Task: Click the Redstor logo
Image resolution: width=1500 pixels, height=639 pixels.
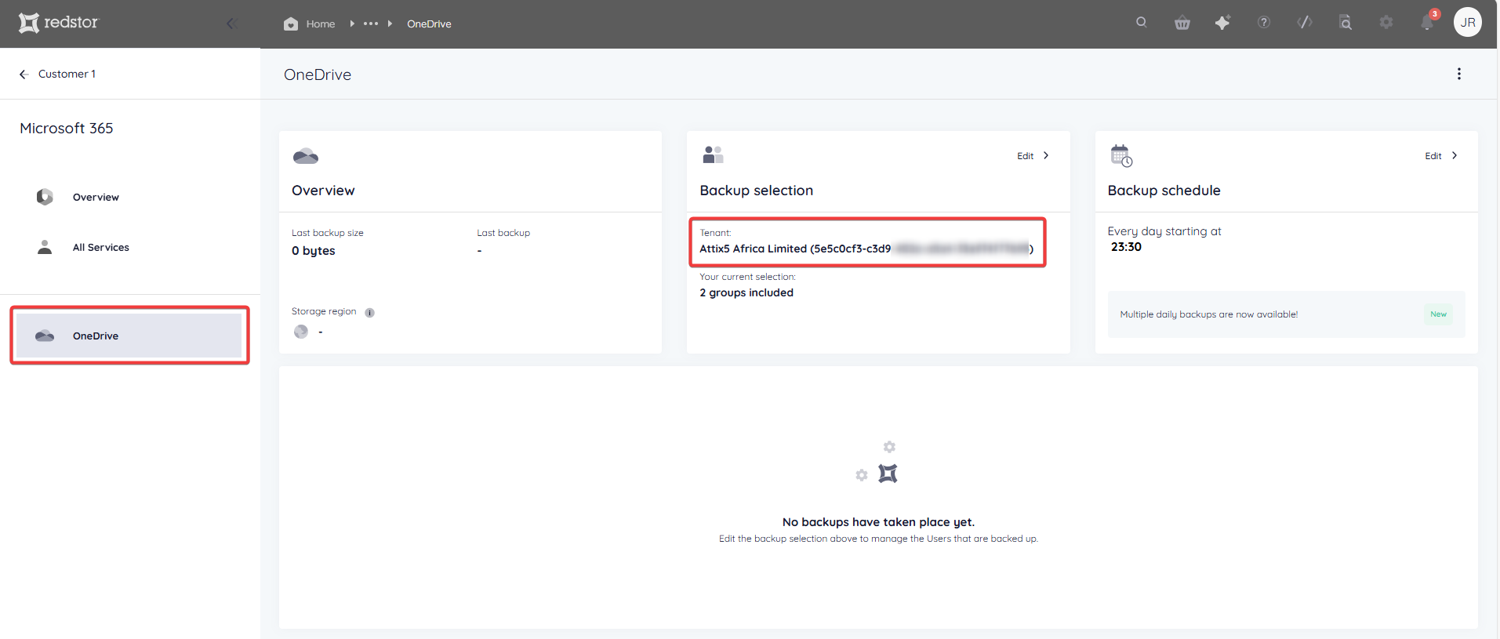Action: click(59, 23)
